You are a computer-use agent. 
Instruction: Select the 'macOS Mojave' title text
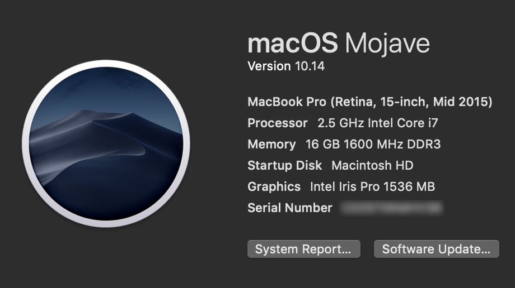[339, 43]
